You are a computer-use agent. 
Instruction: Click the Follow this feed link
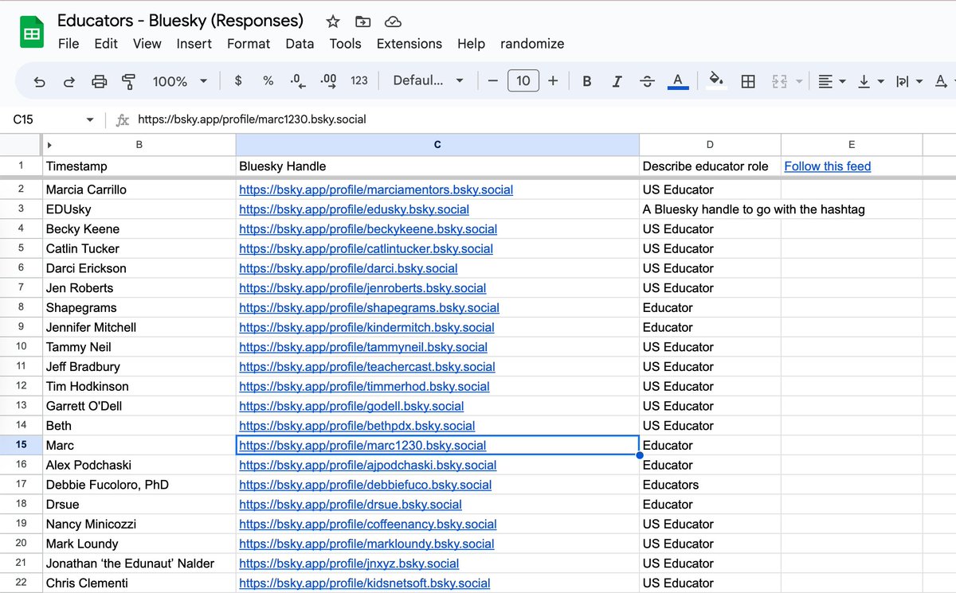click(x=827, y=166)
